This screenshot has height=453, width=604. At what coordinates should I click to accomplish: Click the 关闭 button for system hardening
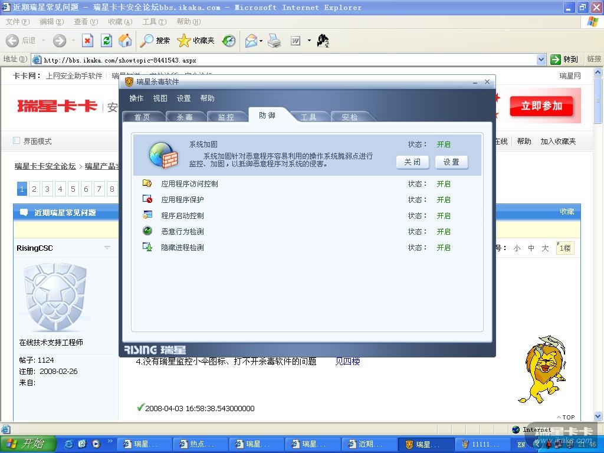[412, 162]
